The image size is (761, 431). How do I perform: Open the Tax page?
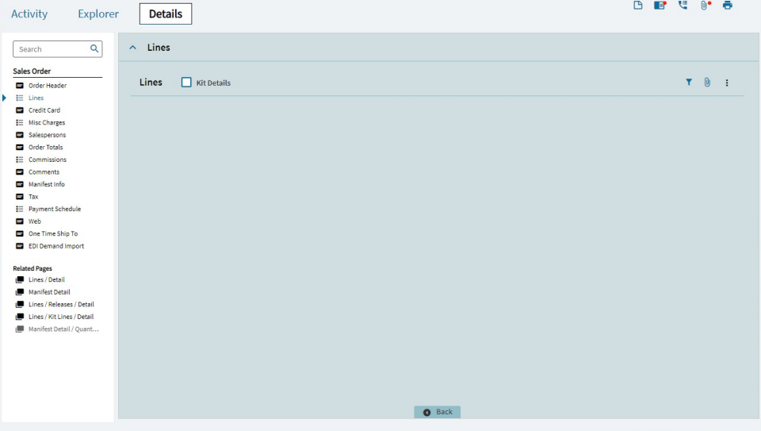(x=33, y=197)
